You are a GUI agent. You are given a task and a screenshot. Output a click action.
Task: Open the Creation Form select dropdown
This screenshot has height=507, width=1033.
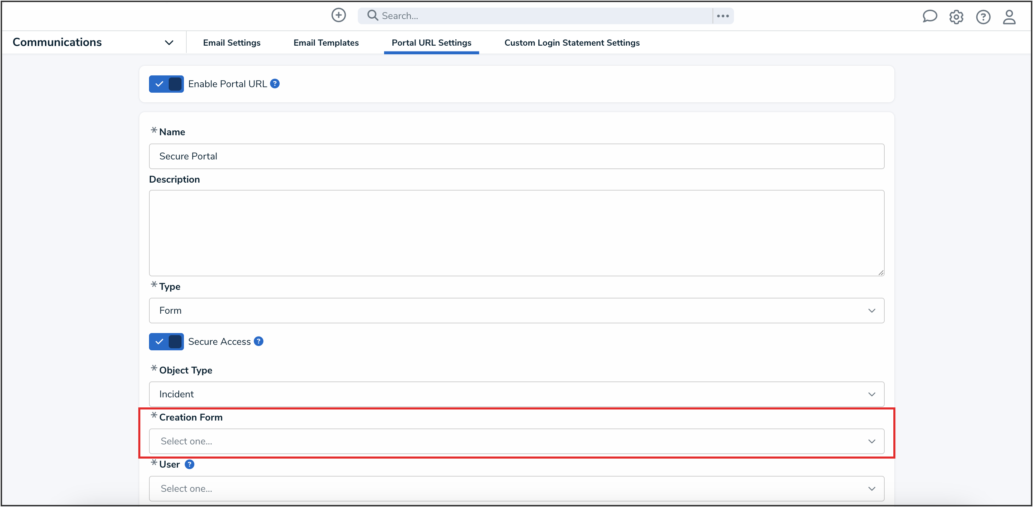[x=516, y=441]
